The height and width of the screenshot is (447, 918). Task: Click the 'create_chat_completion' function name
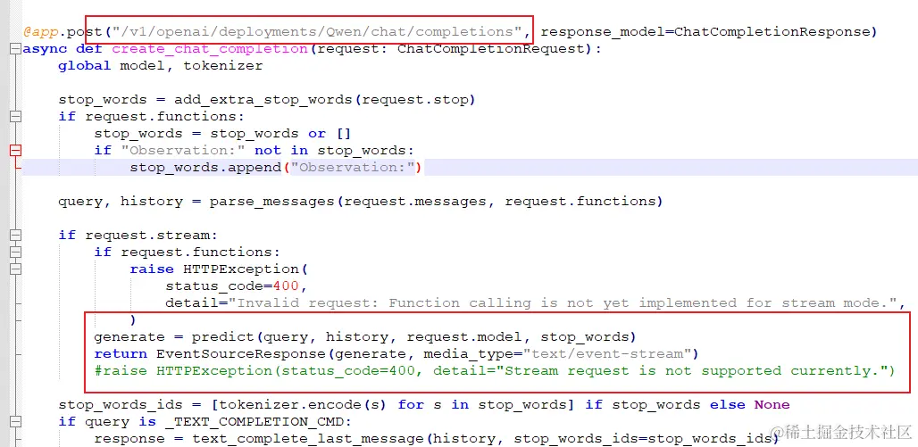[x=210, y=48]
